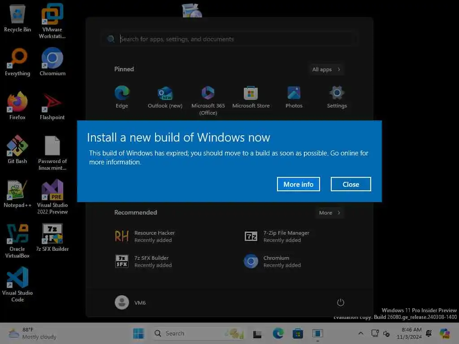459x344 pixels.
Task: Open the All apps list
Action: 326,69
